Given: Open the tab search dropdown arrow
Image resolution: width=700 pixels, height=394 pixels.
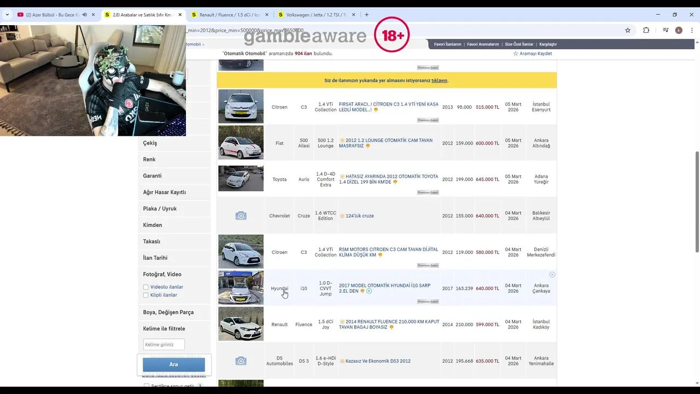Looking at the screenshot, I should (x=7, y=15).
